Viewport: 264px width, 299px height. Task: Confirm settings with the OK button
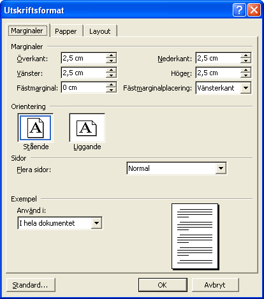tap(163, 285)
